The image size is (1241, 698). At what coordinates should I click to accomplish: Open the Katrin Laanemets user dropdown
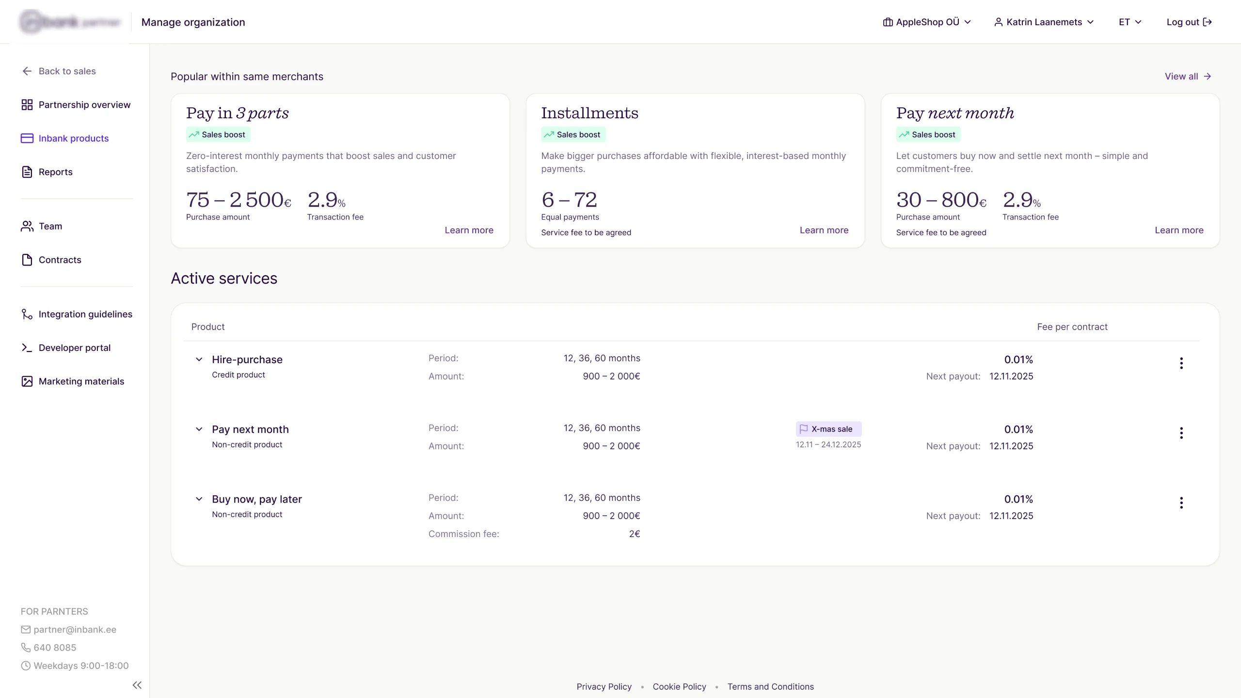click(x=1044, y=22)
